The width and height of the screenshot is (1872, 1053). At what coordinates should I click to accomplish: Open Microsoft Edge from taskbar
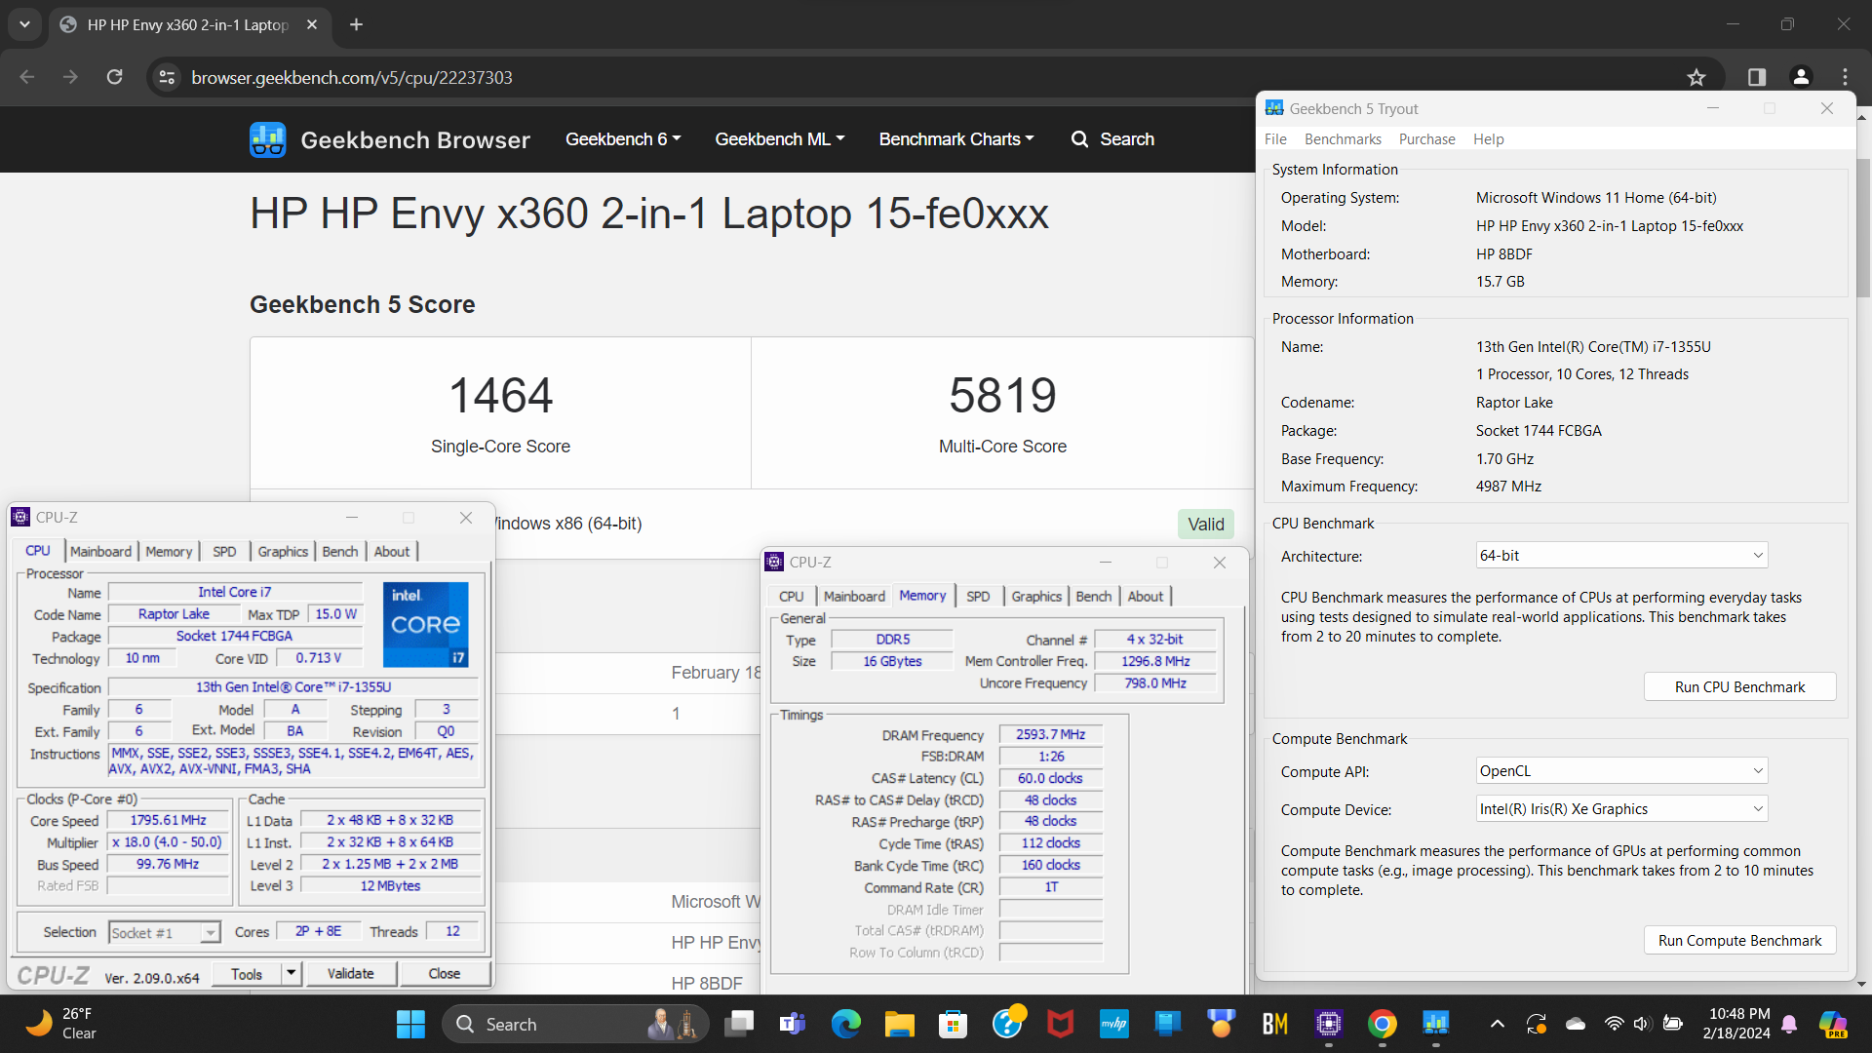coord(845,1024)
